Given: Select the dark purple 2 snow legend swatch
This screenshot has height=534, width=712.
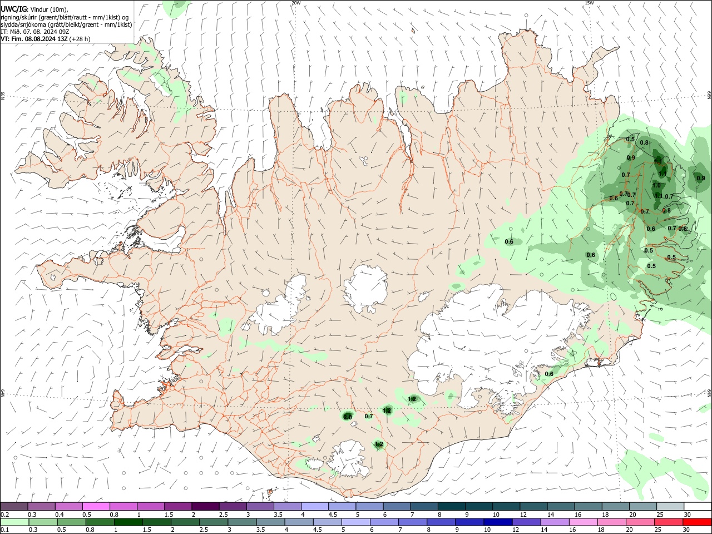Looking at the screenshot, I should 205,506.
